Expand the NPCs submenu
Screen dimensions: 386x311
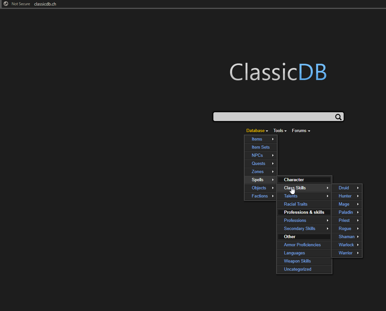point(261,155)
